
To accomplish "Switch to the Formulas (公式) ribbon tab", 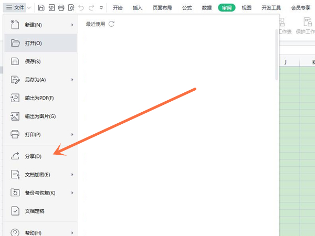I will click(186, 8).
